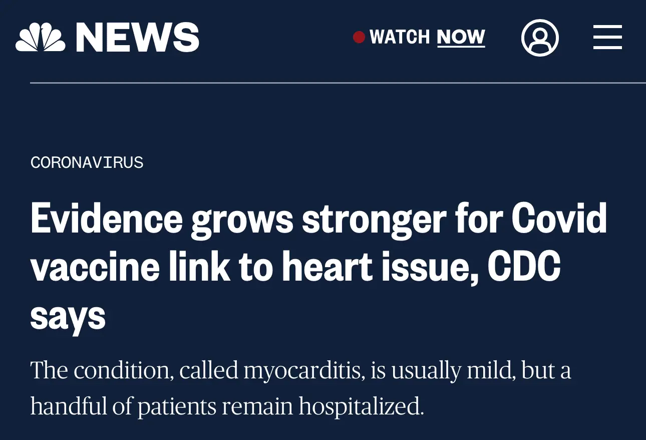Open the Watch Now live stream link
Image resolution: width=646 pixels, height=440 pixels.
coord(427,37)
